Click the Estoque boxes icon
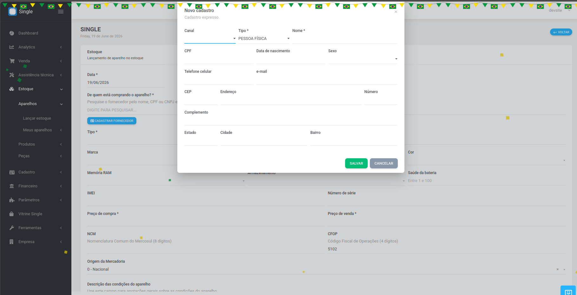Image resolution: width=577 pixels, height=295 pixels. coord(12,89)
